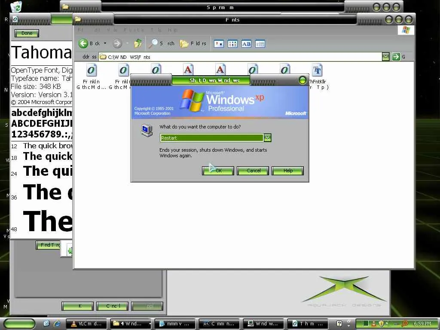This screenshot has width=440, height=330.
Task: Switch Fonts view to Large Icons
Action: tap(219, 44)
